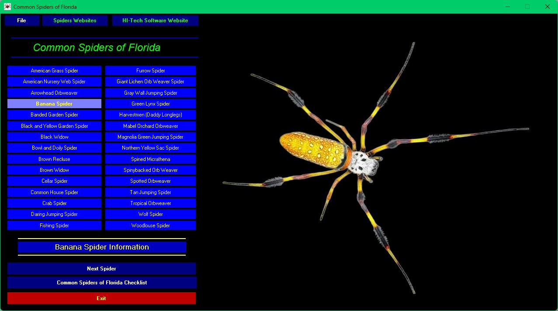This screenshot has width=558, height=311.
Task: Pick the Green Lynx Spider button
Action: 150,104
